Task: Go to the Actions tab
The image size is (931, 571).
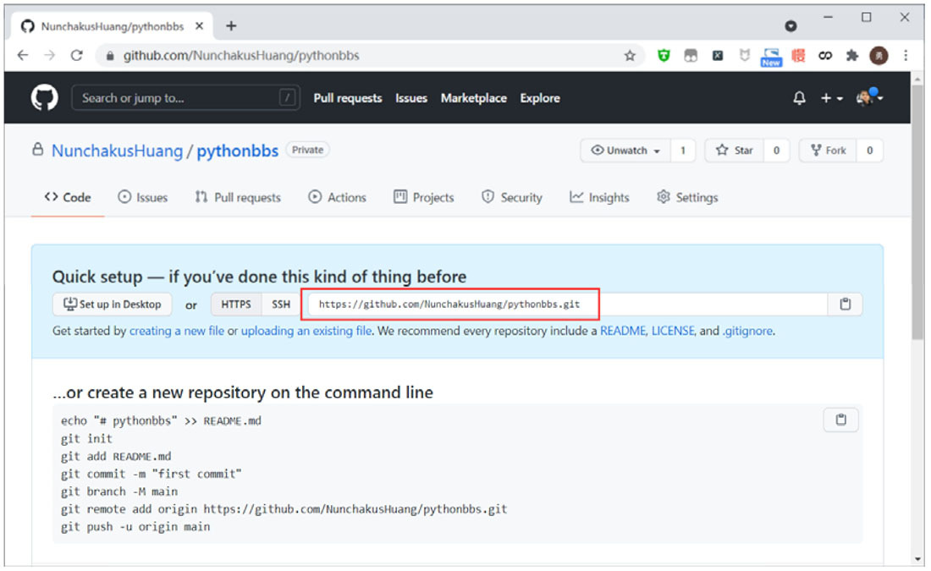Action: [x=337, y=198]
